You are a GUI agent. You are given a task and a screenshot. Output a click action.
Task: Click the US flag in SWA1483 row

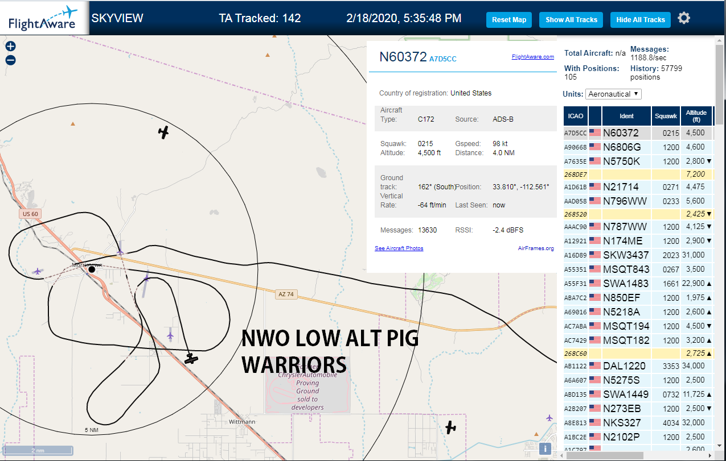click(x=595, y=283)
